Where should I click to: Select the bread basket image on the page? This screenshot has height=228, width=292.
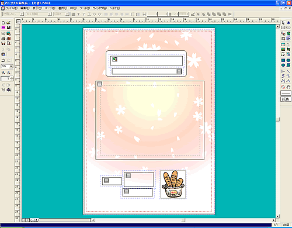173,184
